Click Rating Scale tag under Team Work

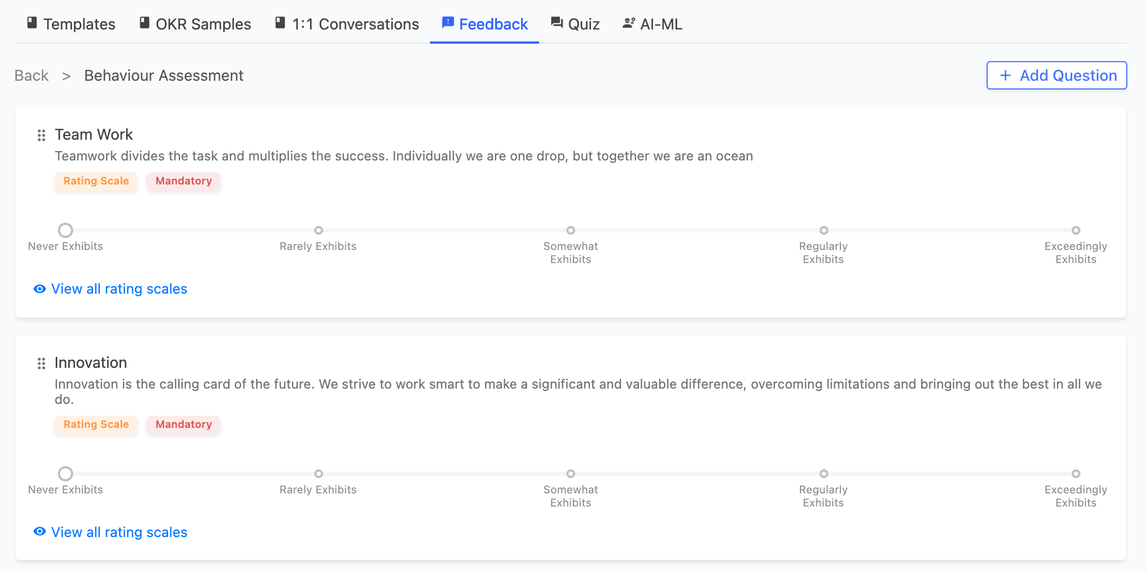(96, 181)
